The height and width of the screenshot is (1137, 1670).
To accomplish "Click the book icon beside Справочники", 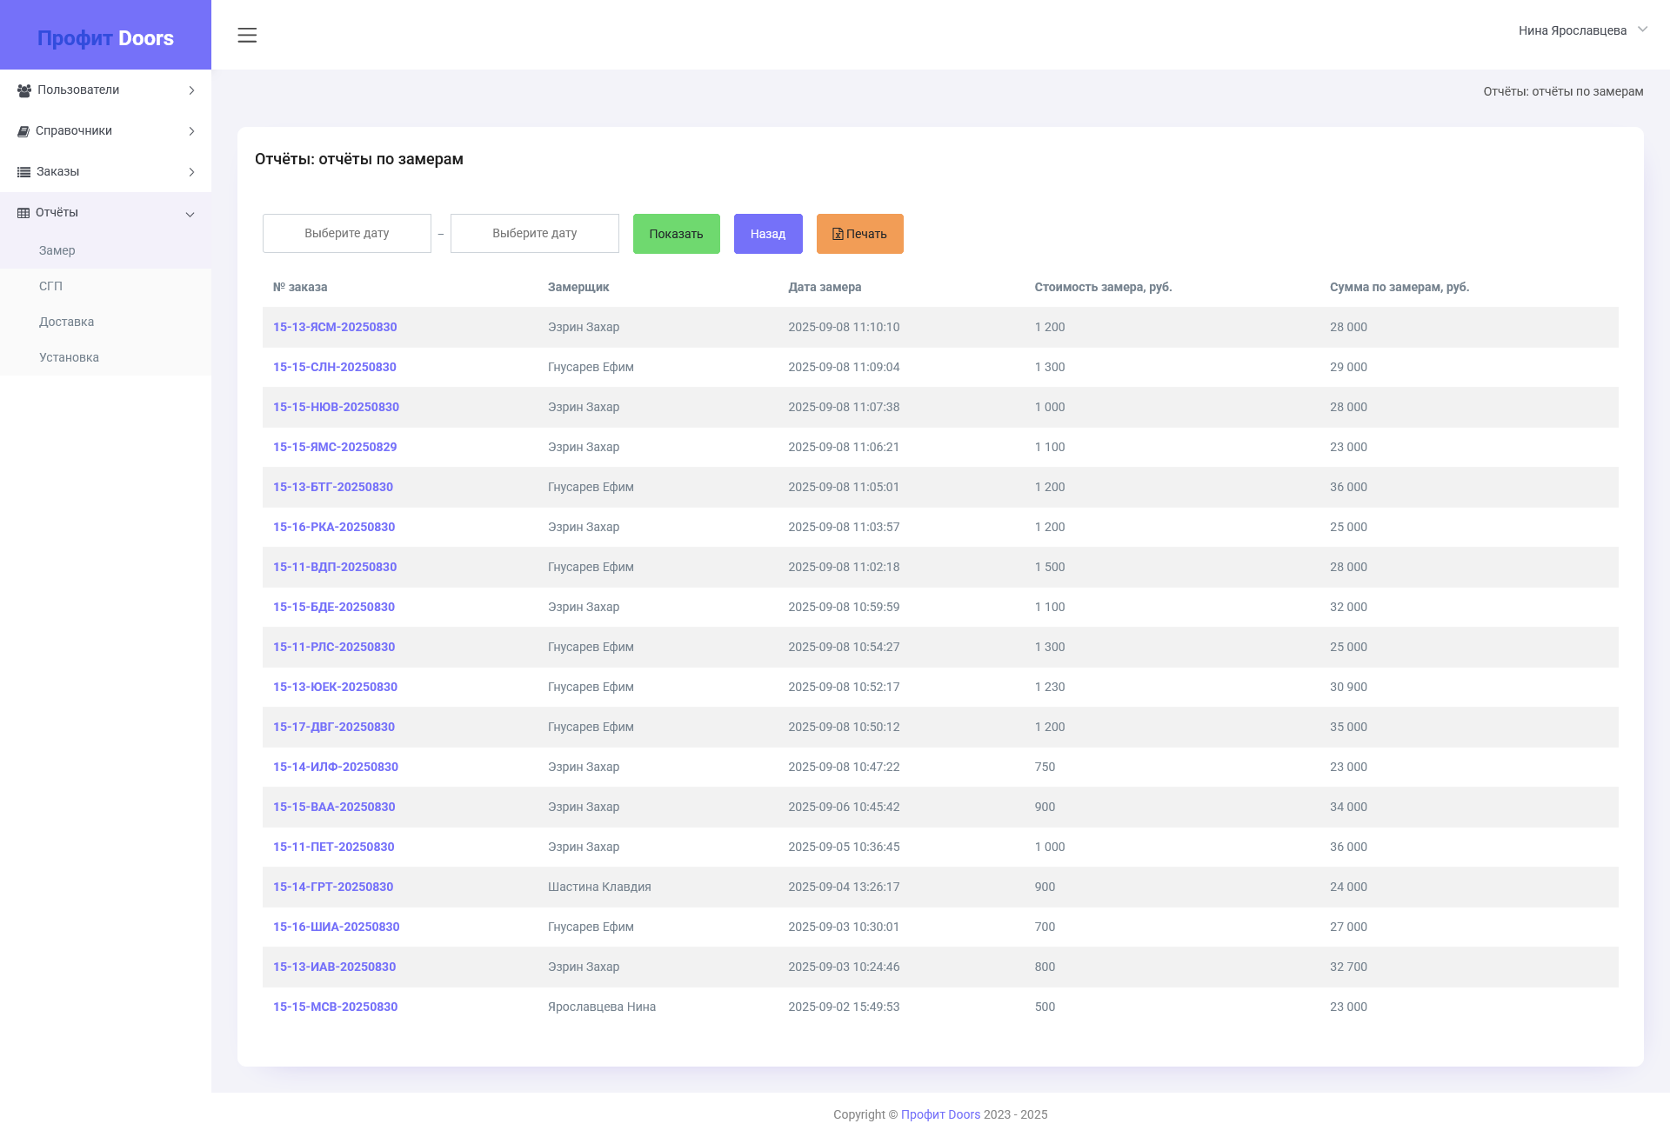I will (x=23, y=130).
